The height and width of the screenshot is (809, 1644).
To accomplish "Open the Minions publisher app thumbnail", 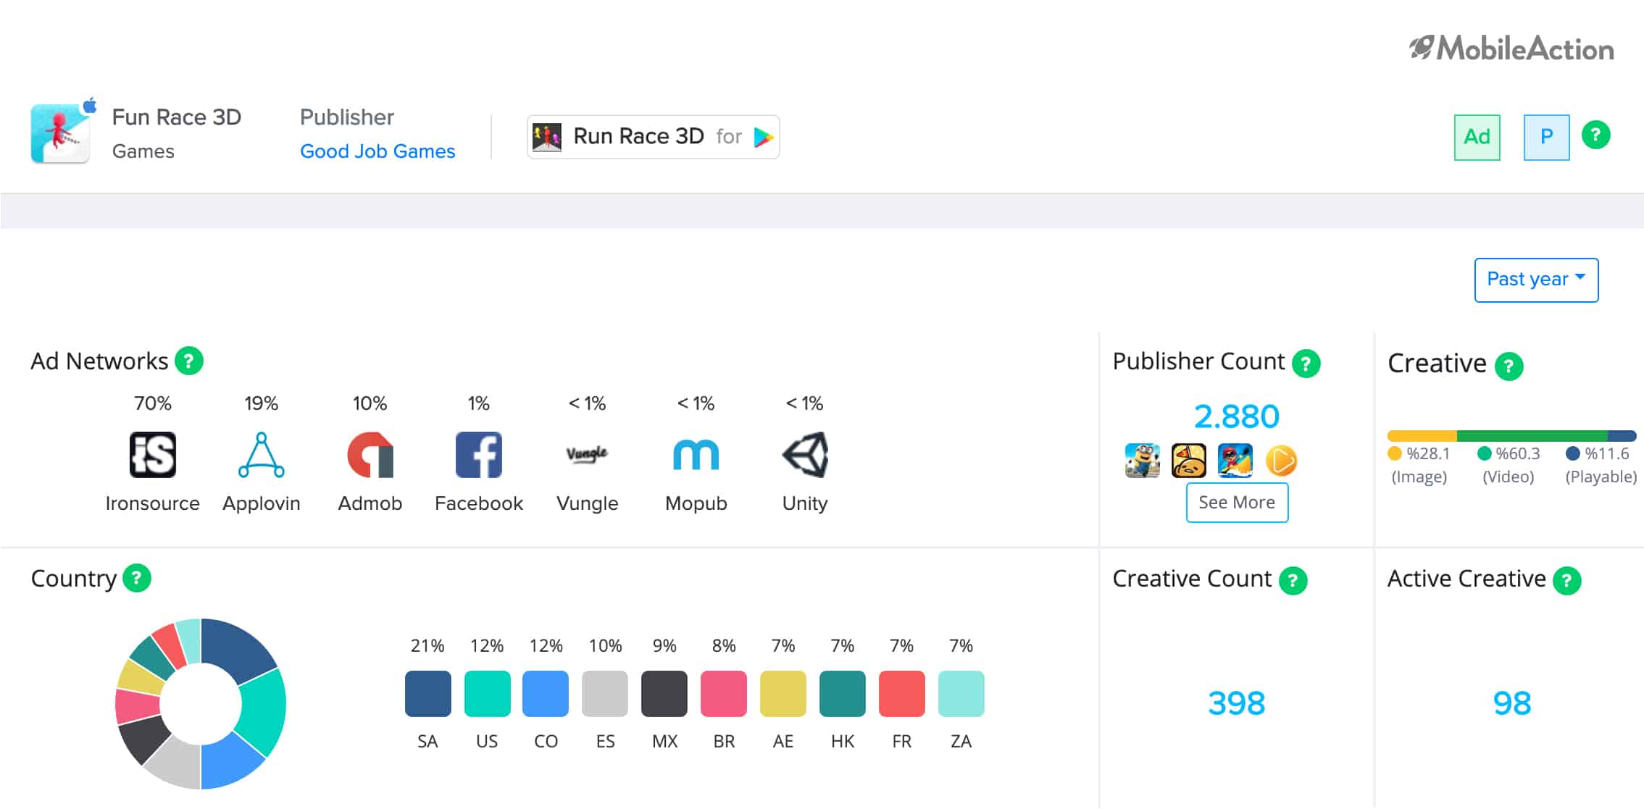I will coord(1143,461).
